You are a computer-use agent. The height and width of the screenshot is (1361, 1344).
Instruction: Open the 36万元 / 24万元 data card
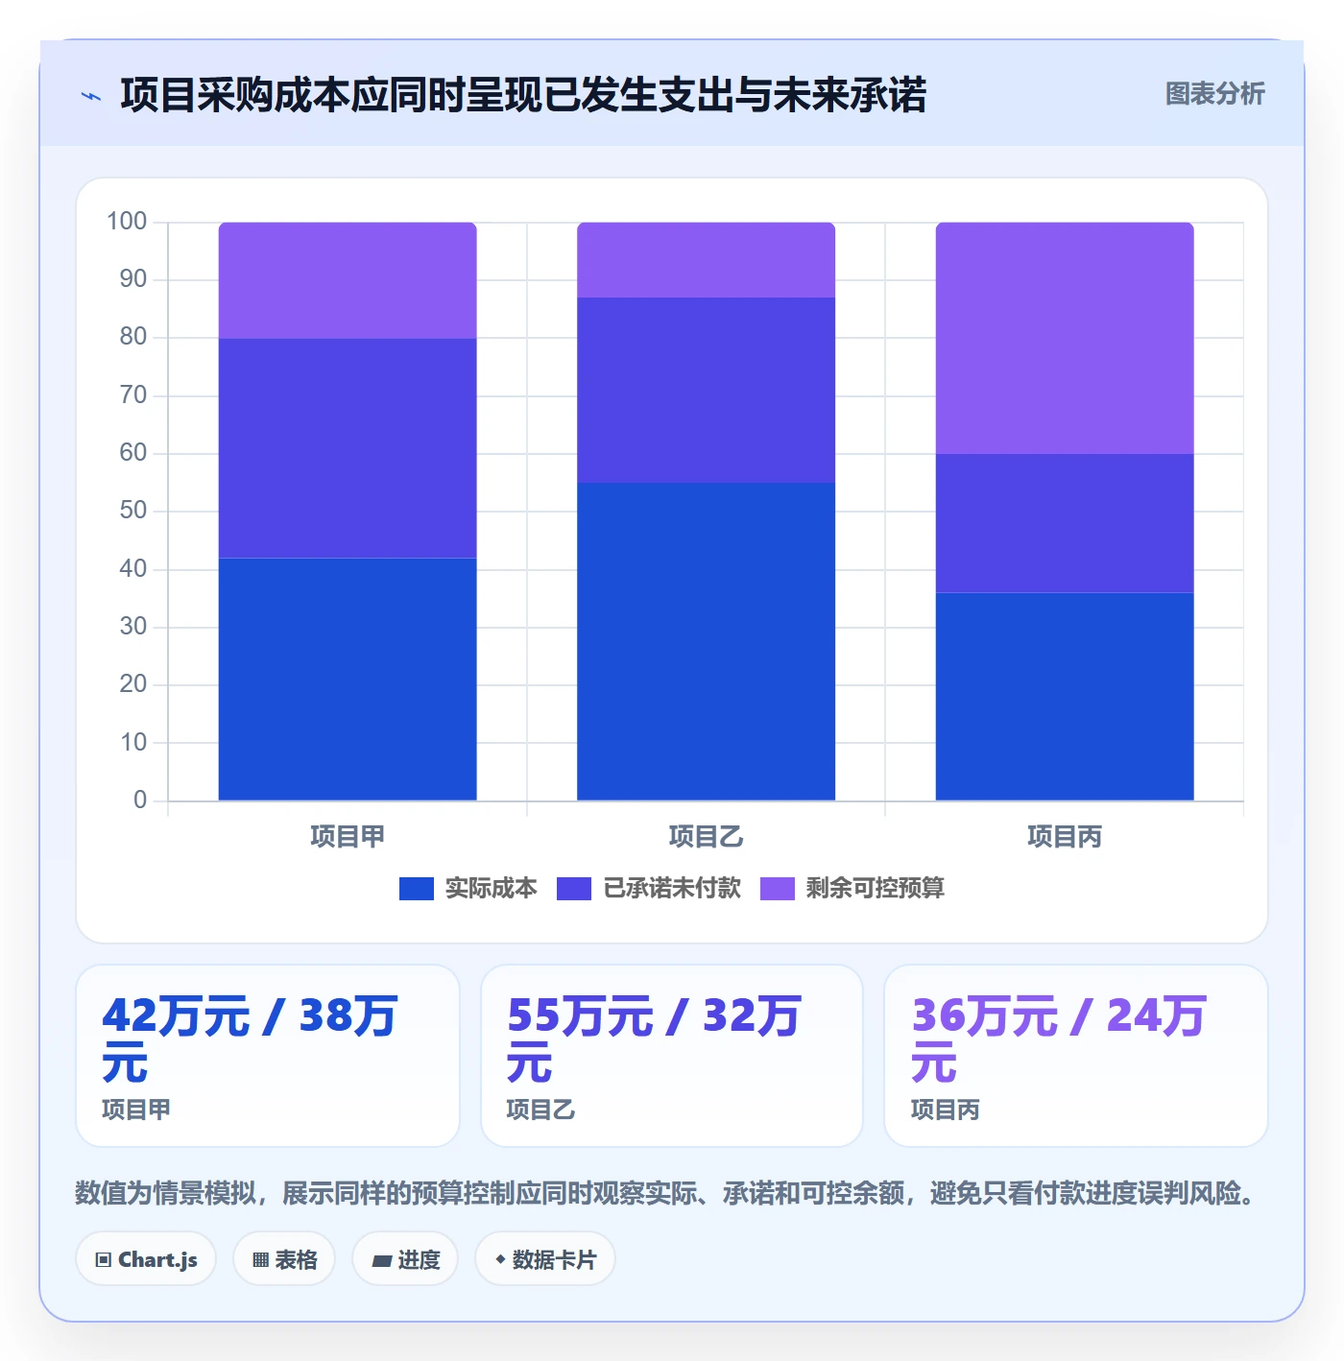(1076, 1056)
